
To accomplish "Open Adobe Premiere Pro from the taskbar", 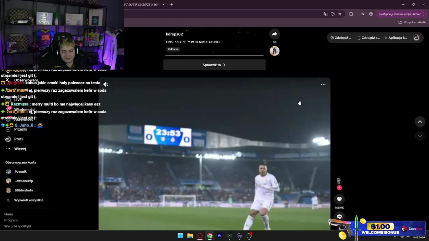I will coord(220,236).
